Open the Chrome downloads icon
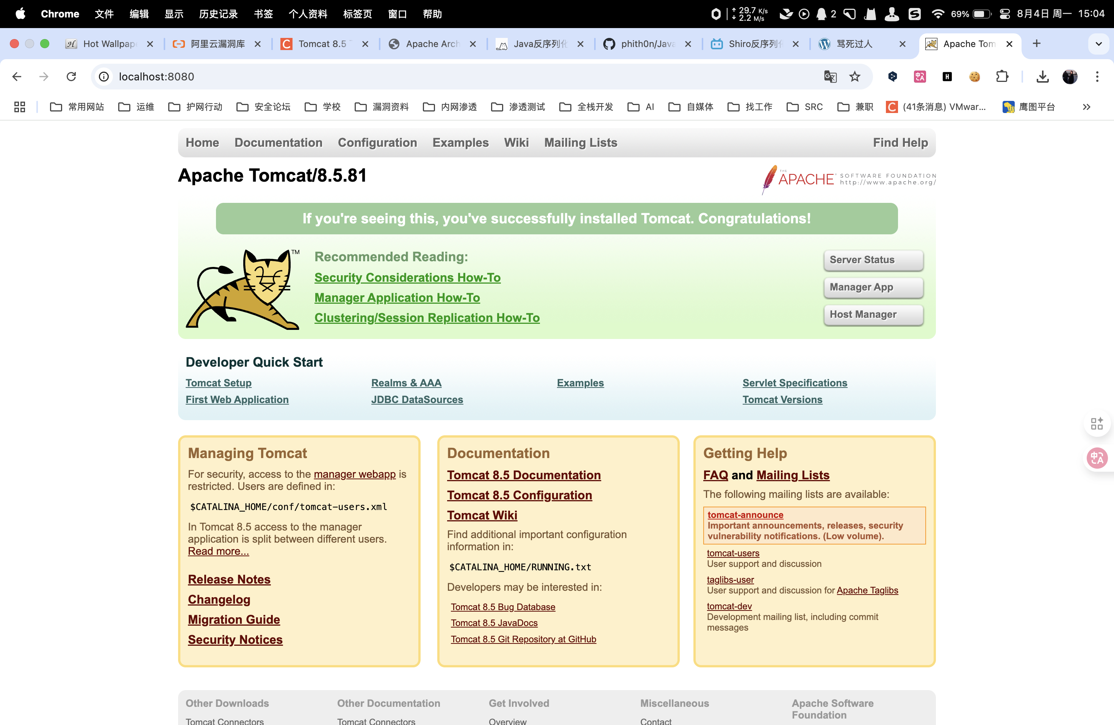Viewport: 1114px width, 725px height. pos(1042,76)
